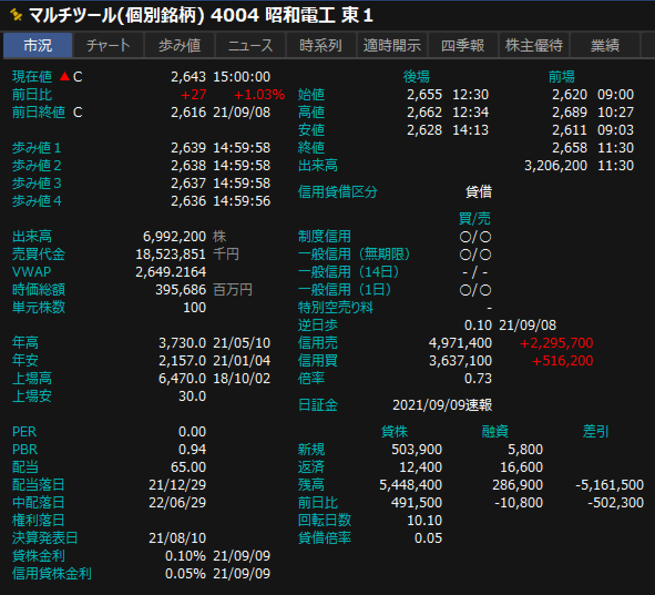655x595 pixels.
Task: Click the percent change +1.03%
Action: (x=259, y=94)
